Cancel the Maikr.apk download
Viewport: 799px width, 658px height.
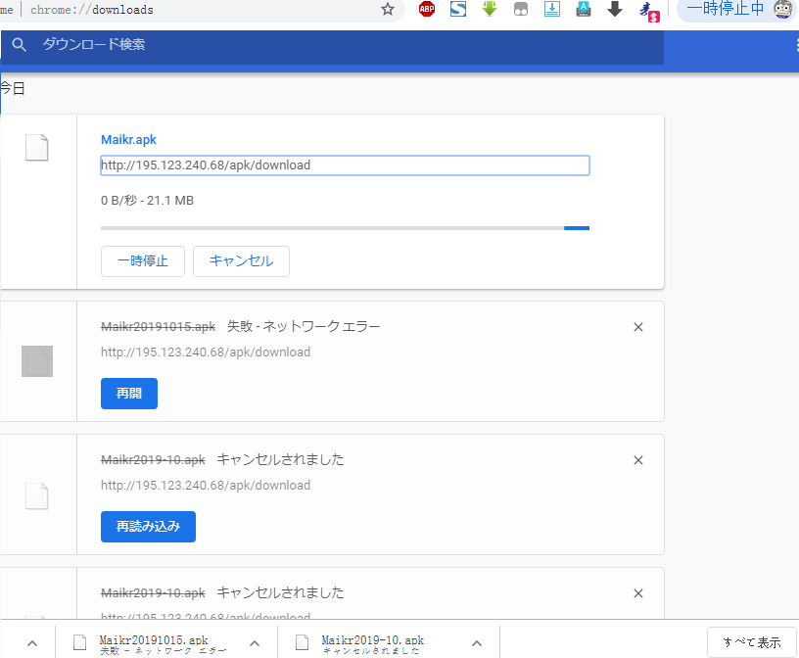click(241, 261)
